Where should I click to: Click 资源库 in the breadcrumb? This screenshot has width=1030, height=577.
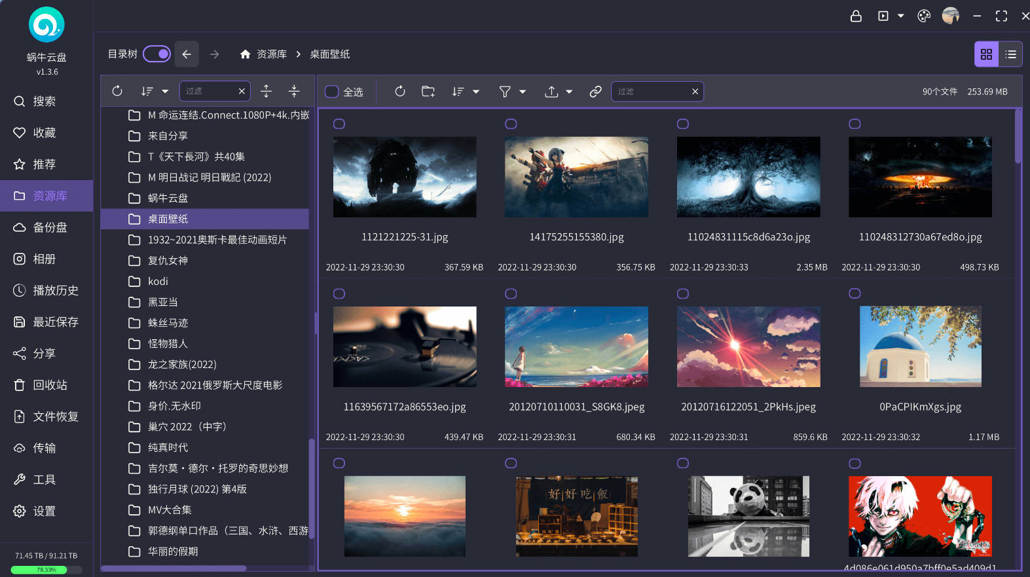(x=272, y=54)
